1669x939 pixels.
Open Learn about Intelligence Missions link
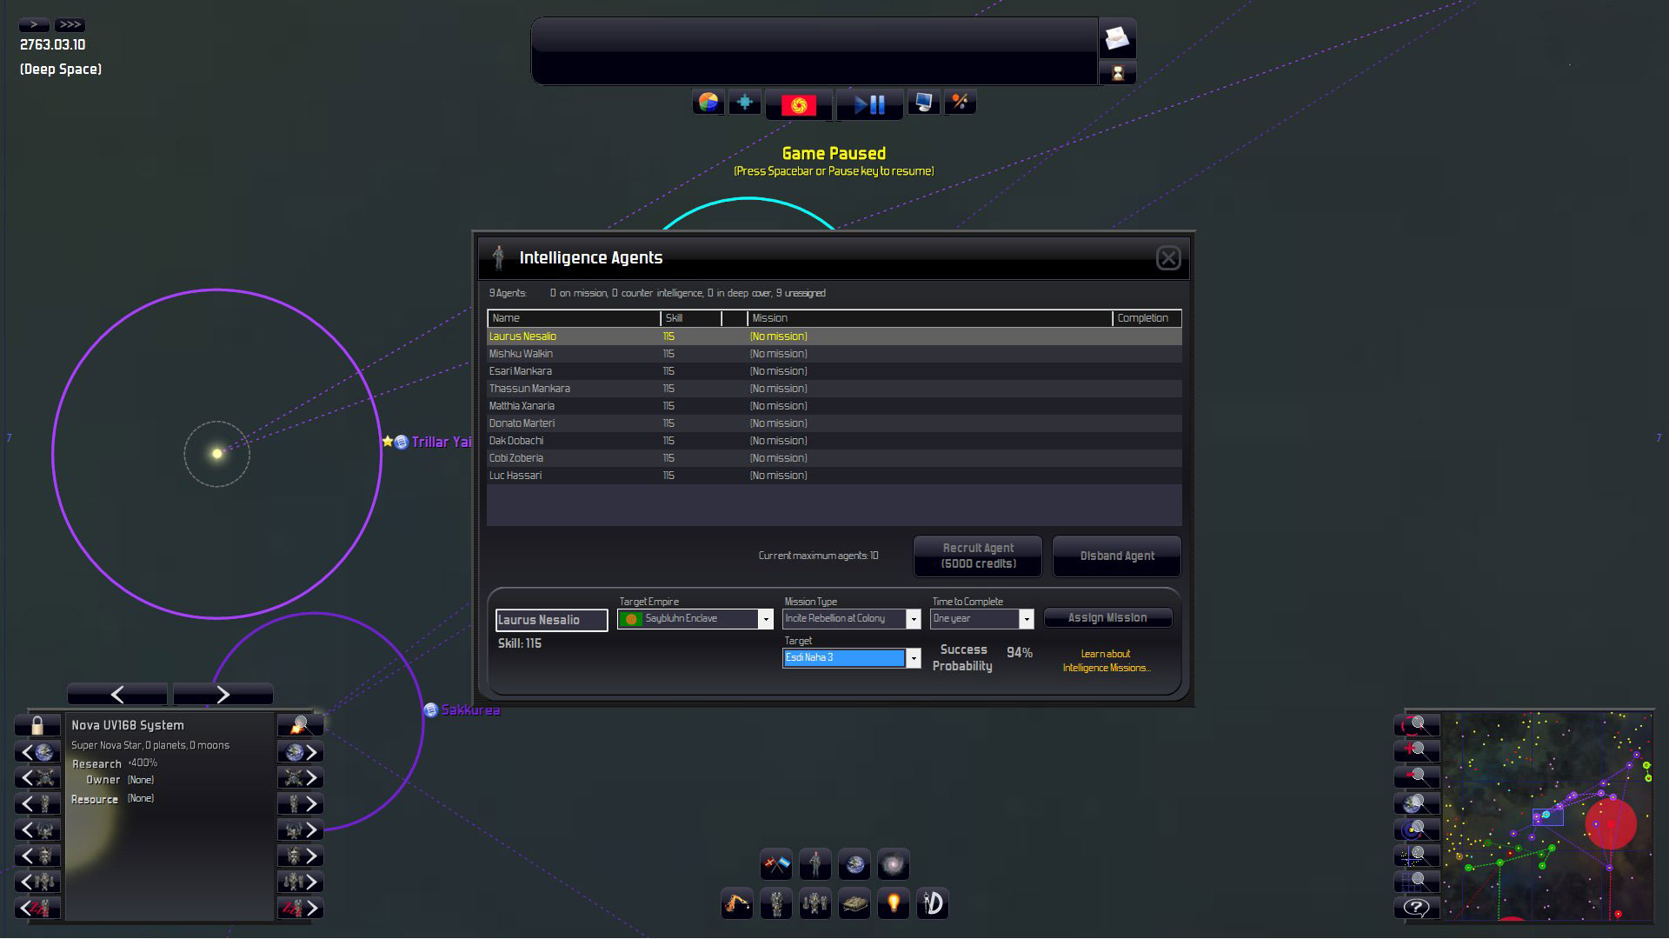(x=1106, y=661)
